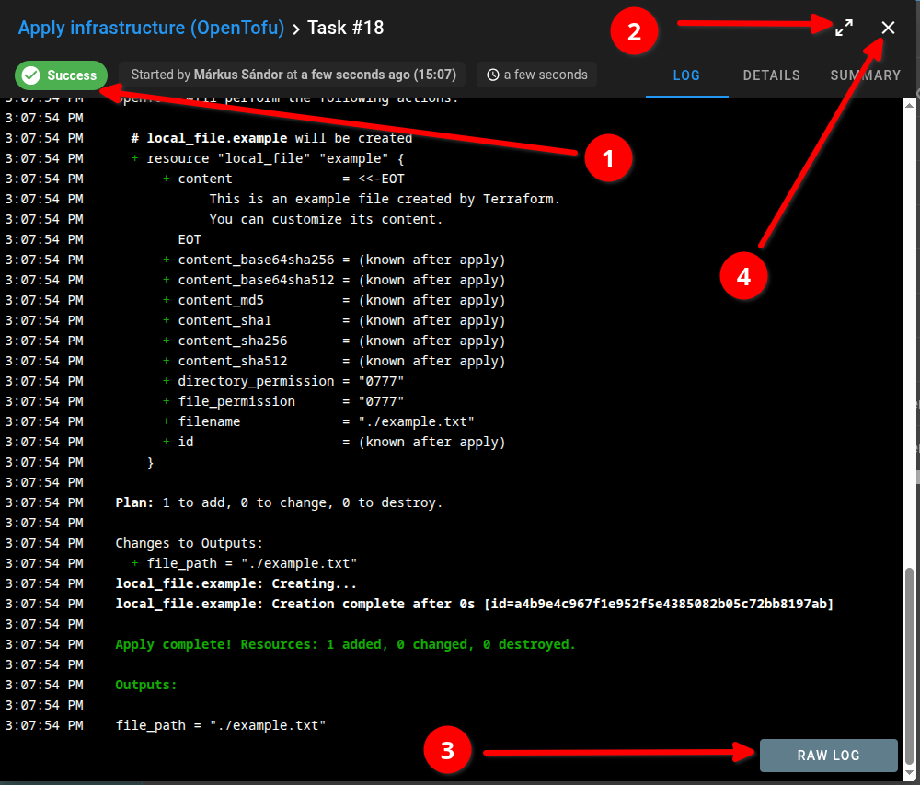The height and width of the screenshot is (785, 920).
Task: Expand the task log to fullscreen
Action: coord(844,28)
